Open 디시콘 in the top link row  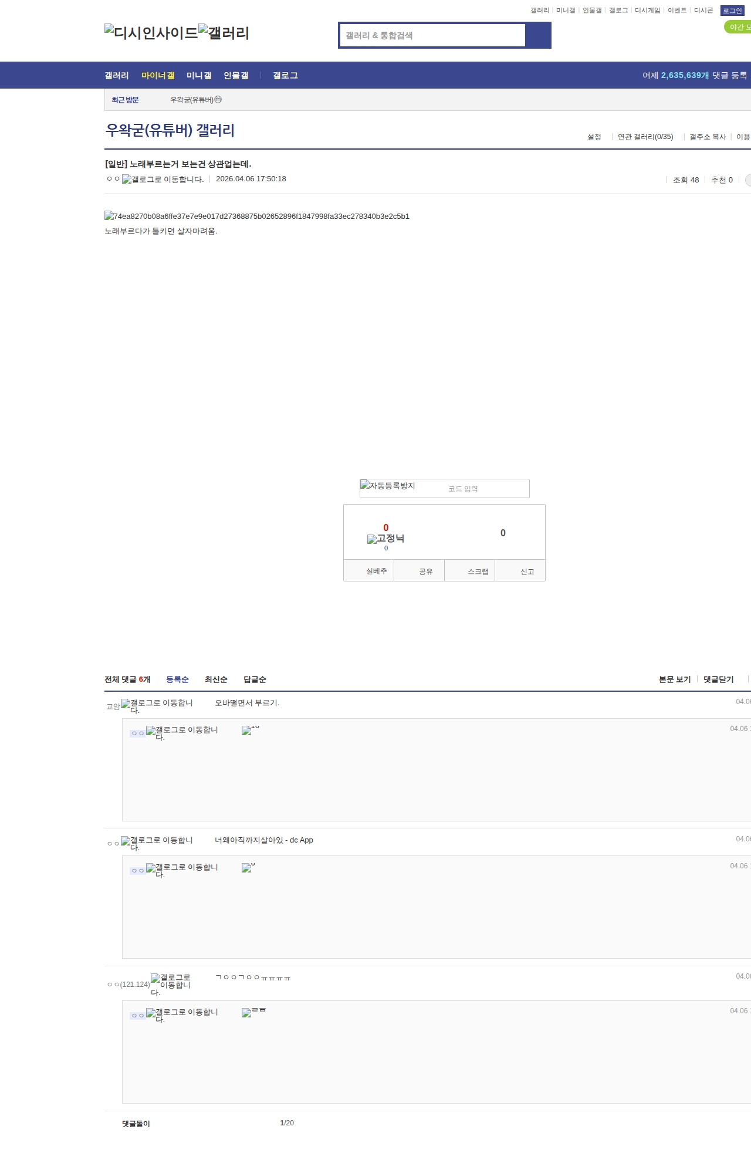point(703,11)
